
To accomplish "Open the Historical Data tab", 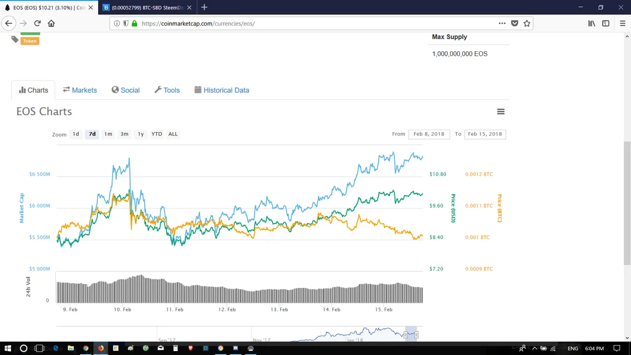I will click(x=222, y=90).
